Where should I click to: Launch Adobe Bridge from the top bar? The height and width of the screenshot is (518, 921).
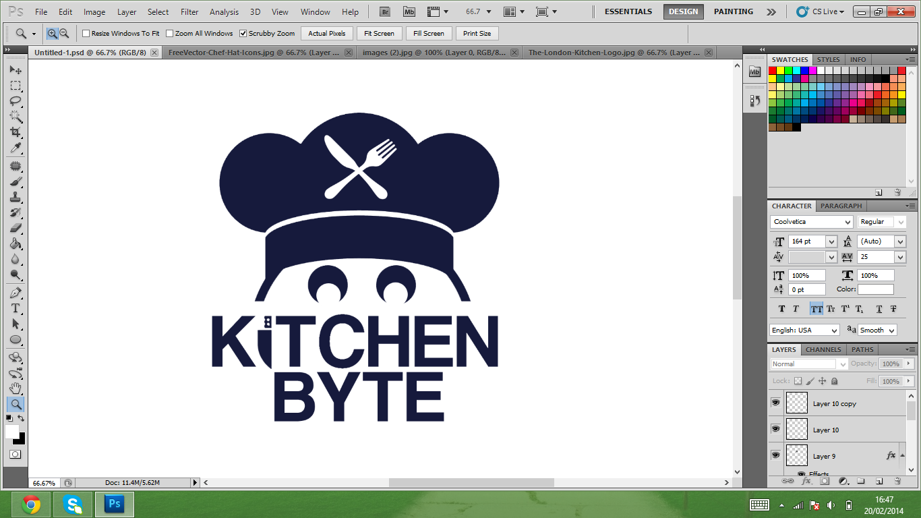(x=385, y=11)
